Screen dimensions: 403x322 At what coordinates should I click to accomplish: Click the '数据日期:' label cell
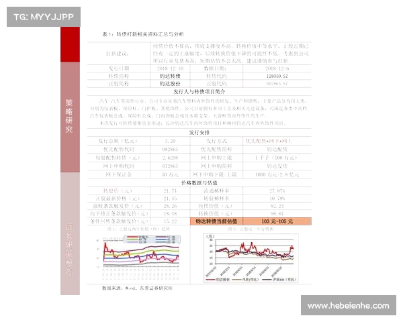point(215,68)
